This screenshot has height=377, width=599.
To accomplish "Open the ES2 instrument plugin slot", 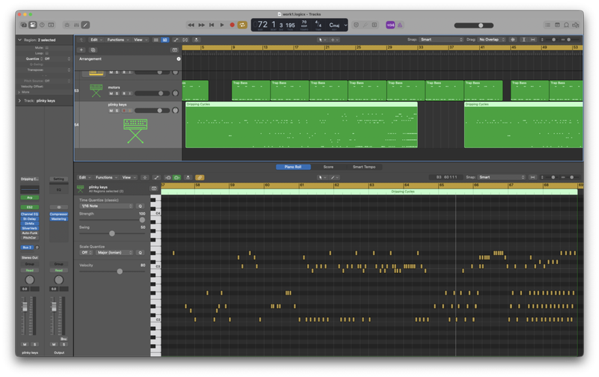I will click(29, 206).
